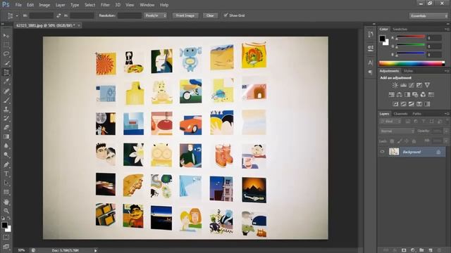
Task: Select the Eraser tool
Action: click(x=6, y=127)
